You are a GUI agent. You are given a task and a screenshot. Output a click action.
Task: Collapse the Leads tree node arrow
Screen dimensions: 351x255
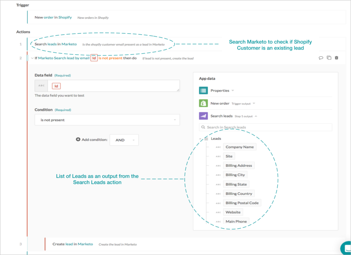(x=200, y=139)
